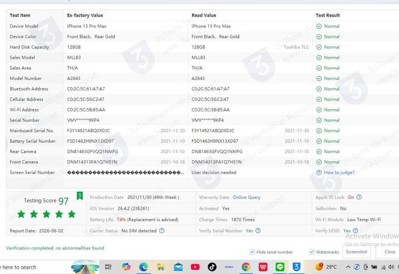Select the Sales Model row label
The height and width of the screenshot is (274, 399).
tap(22, 57)
